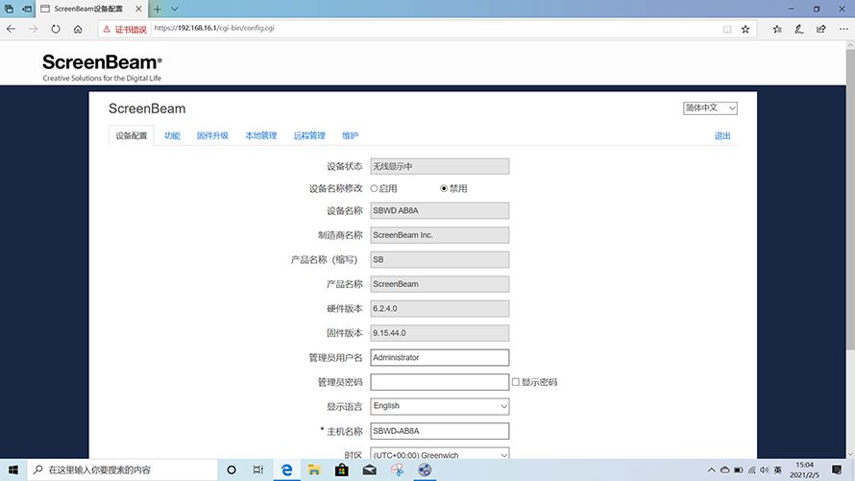855x481 pixels.
Task: Check the 显示密码 checkbox
Action: (x=515, y=382)
